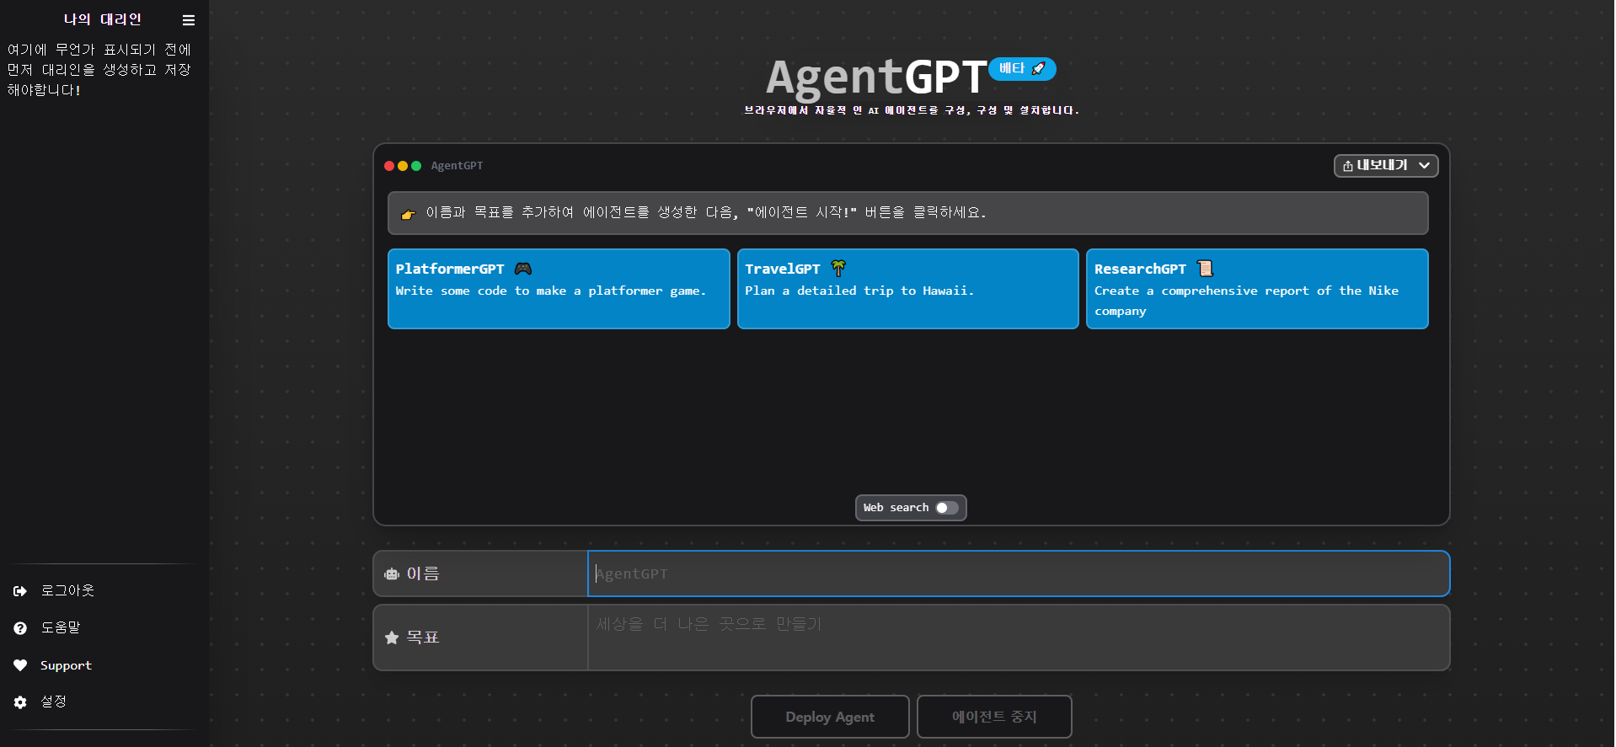
Task: Click the 나의 대리인 sidebar title
Action: (x=103, y=19)
